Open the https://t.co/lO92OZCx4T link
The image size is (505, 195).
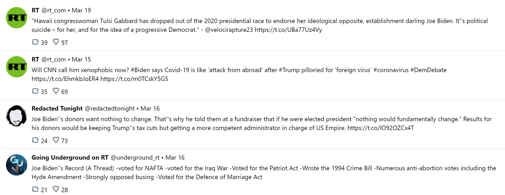pos(380,128)
